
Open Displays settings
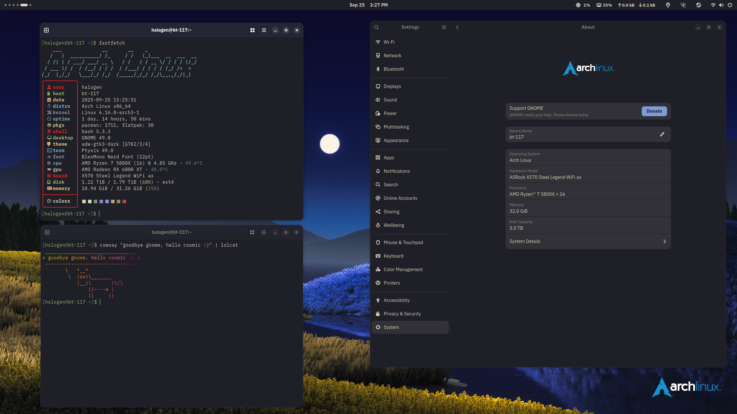pyautogui.click(x=392, y=86)
